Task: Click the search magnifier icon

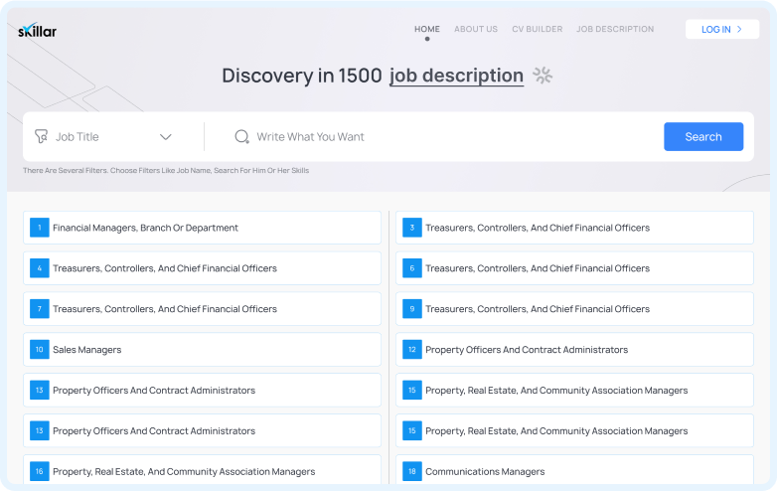Action: coord(241,137)
